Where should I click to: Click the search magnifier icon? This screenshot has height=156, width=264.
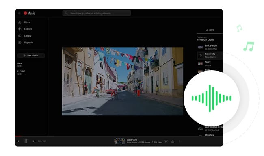[x=66, y=13]
